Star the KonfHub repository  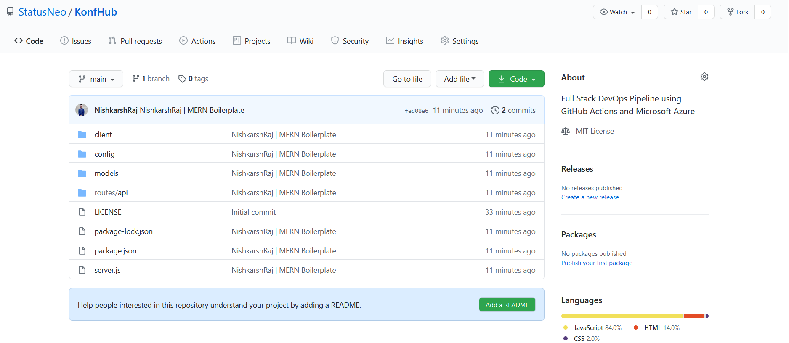click(681, 12)
